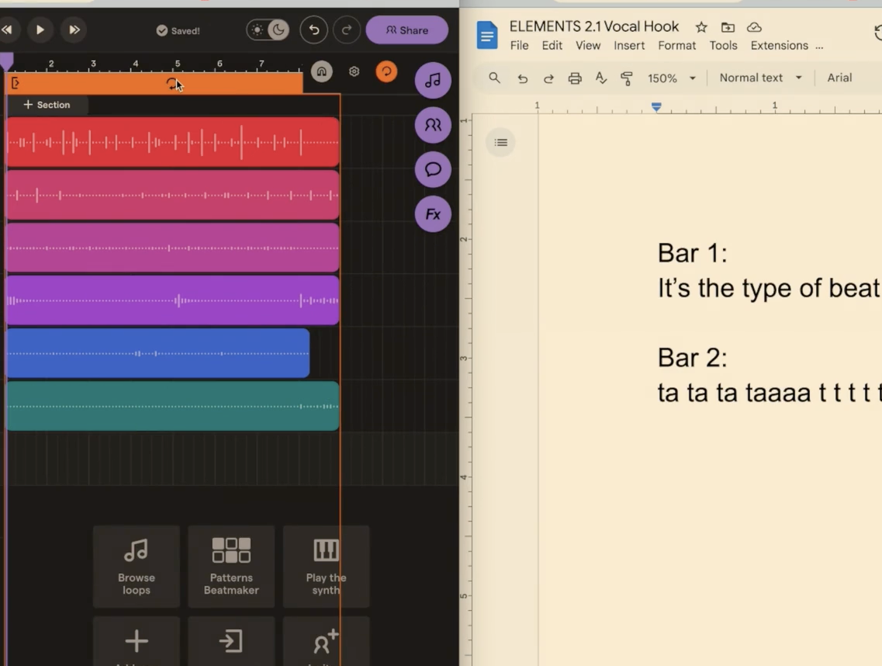
Task: Select the blue track region
Action: coord(158,353)
